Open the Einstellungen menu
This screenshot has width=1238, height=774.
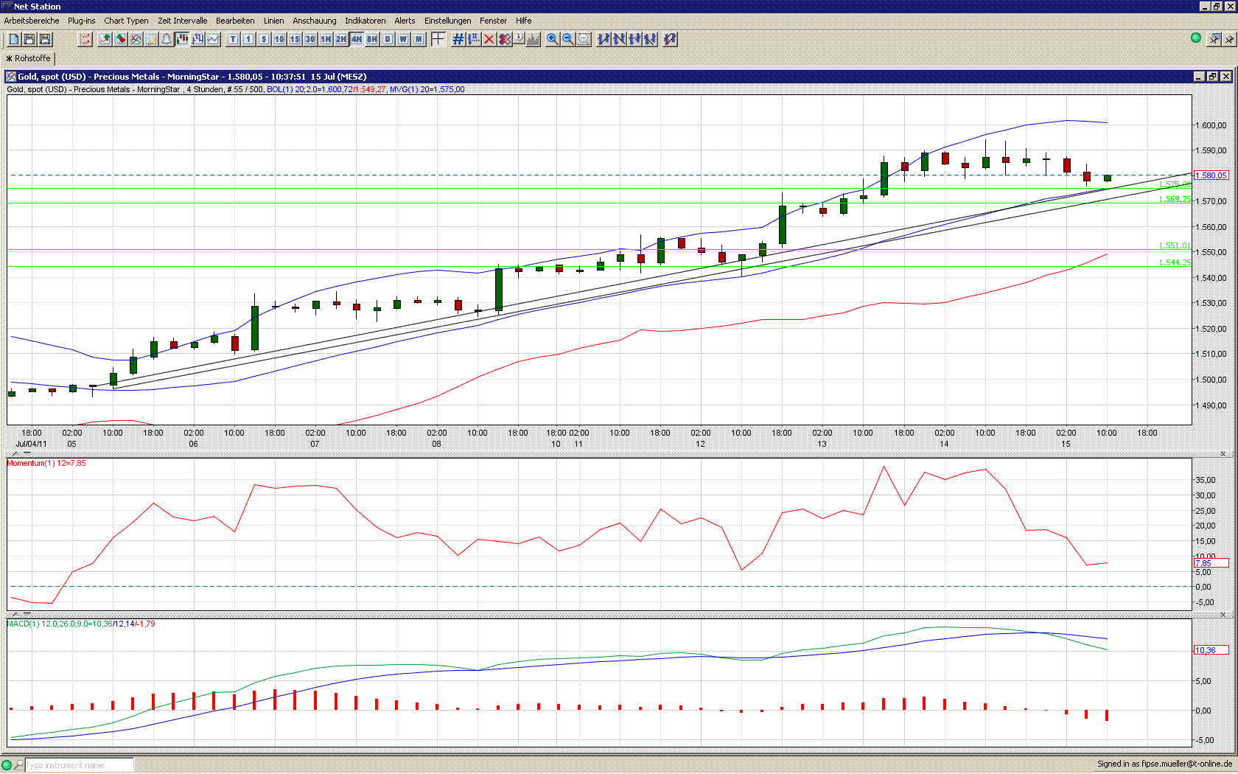point(447,21)
